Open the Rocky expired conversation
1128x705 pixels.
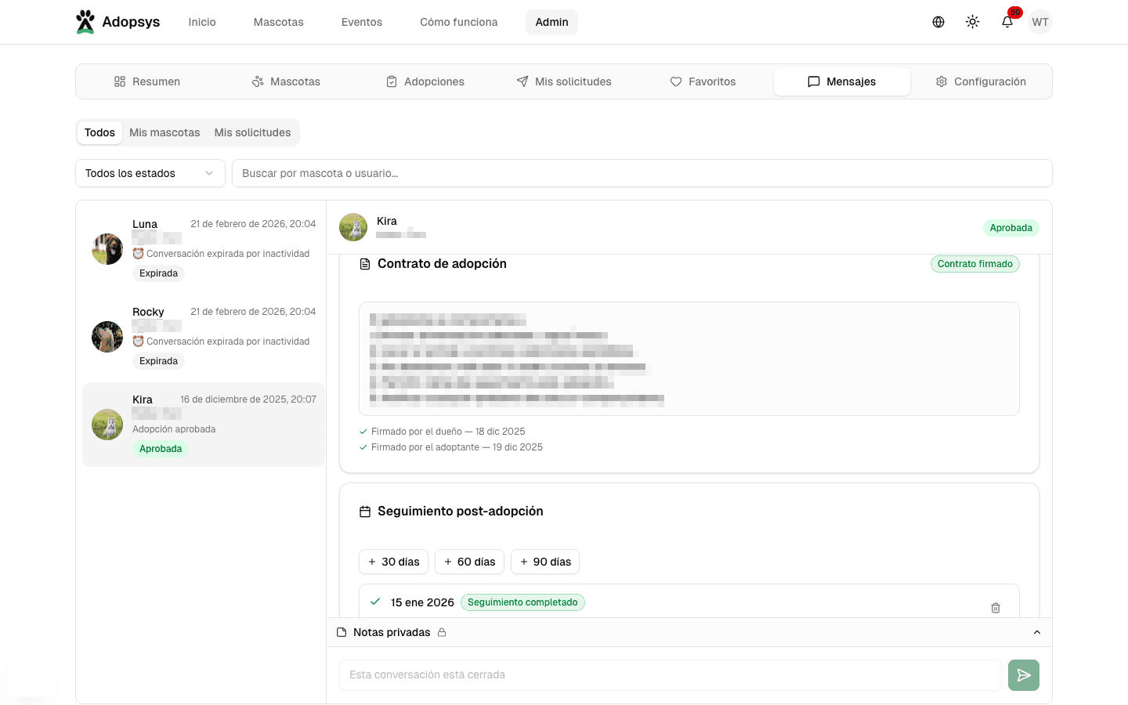coord(204,337)
